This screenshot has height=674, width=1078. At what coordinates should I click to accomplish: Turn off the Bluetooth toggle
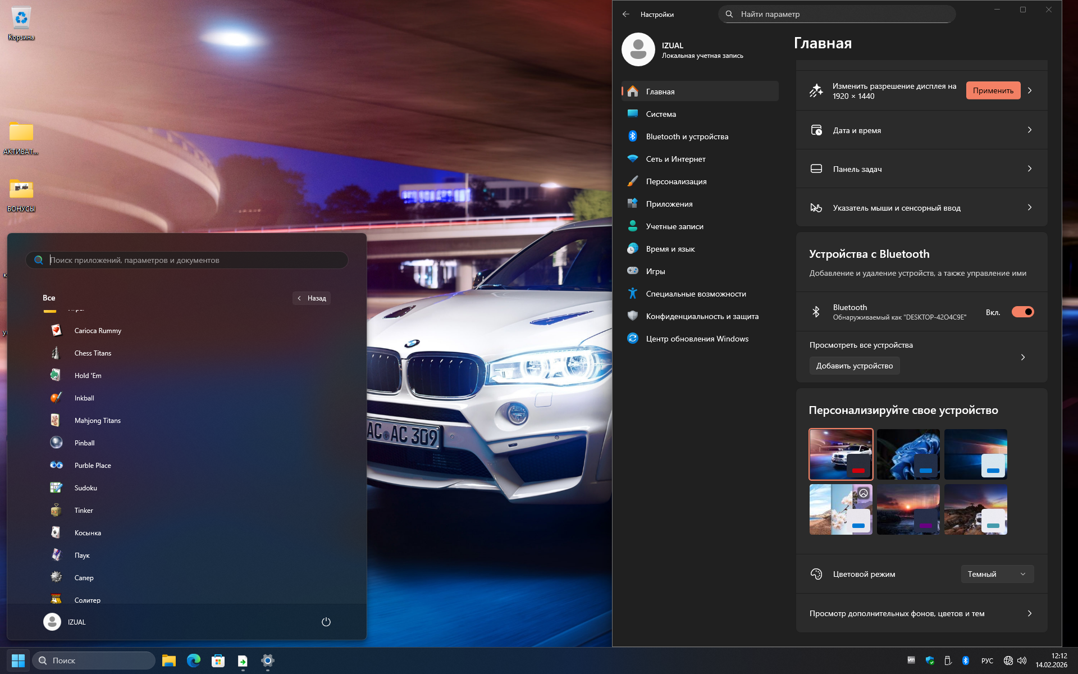[x=1022, y=312]
